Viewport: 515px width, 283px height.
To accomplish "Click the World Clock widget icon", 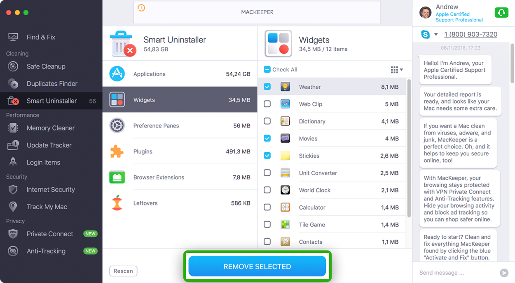I will tap(285, 190).
